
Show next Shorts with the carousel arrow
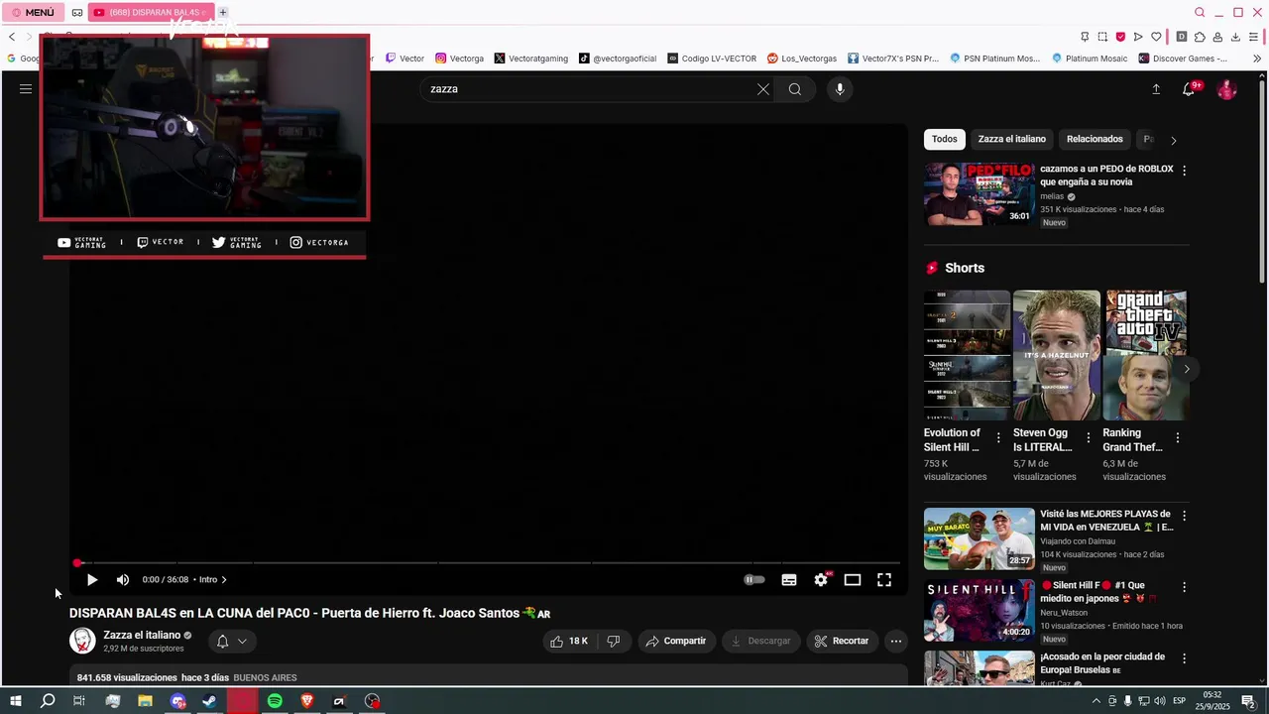[1187, 369]
